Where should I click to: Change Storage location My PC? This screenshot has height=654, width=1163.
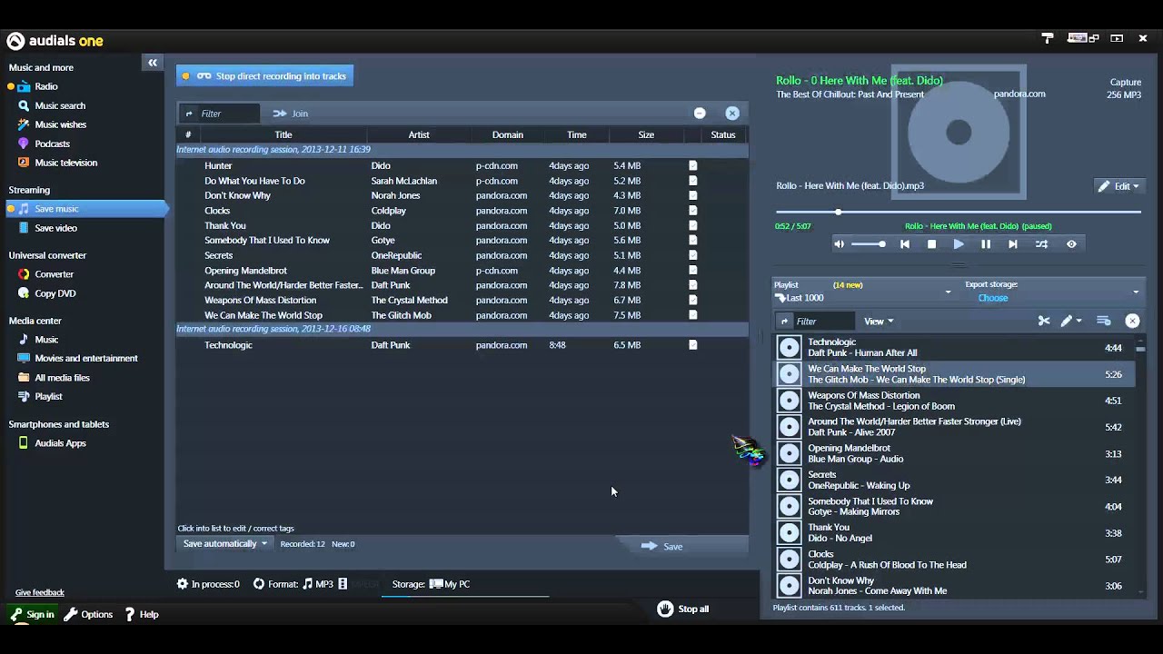click(449, 584)
